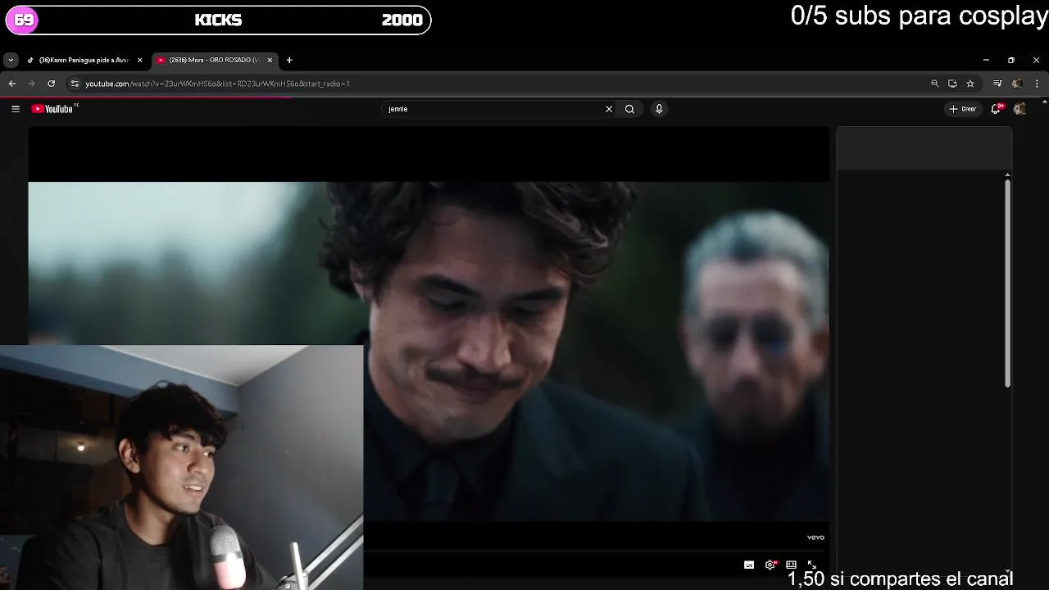Open the zoom magnifier icon in the address bar
The height and width of the screenshot is (590, 1049).
click(934, 84)
